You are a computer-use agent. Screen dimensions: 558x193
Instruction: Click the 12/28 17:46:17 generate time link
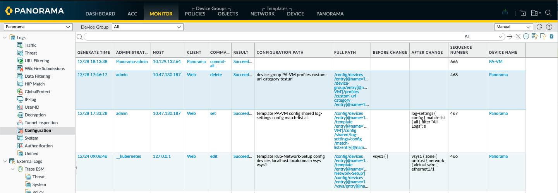pos(92,75)
